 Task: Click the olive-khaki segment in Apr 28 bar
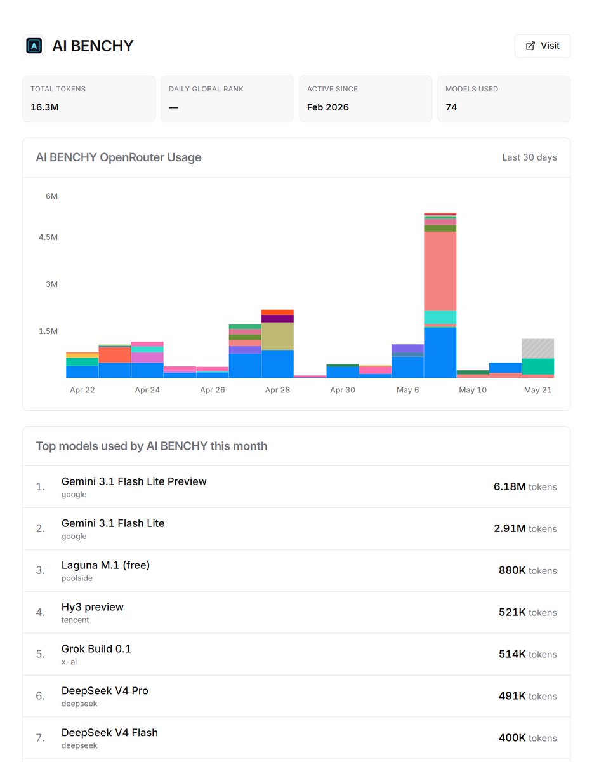[277, 336]
